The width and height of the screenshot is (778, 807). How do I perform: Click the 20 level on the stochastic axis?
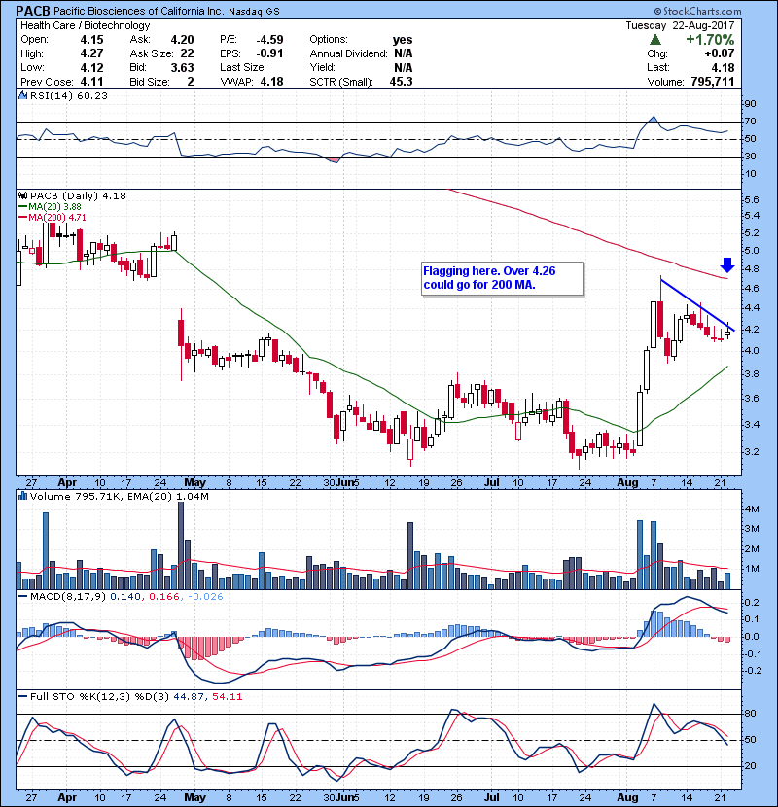coord(750,766)
